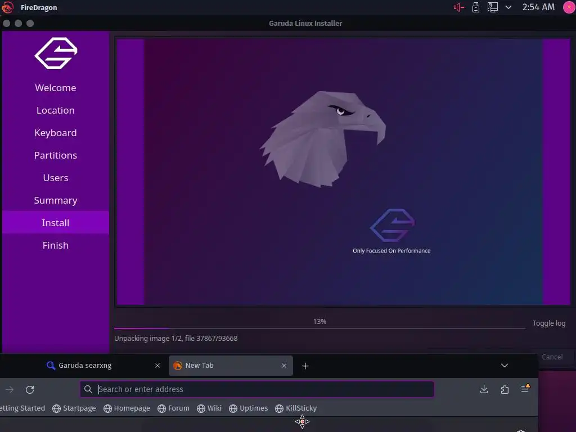The width and height of the screenshot is (576, 432).
Task: Click the Garuda Linux Installer title text
Action: 305,23
